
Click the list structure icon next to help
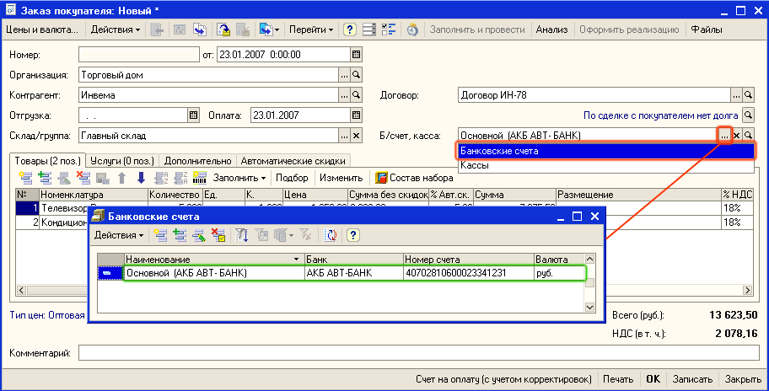click(368, 29)
